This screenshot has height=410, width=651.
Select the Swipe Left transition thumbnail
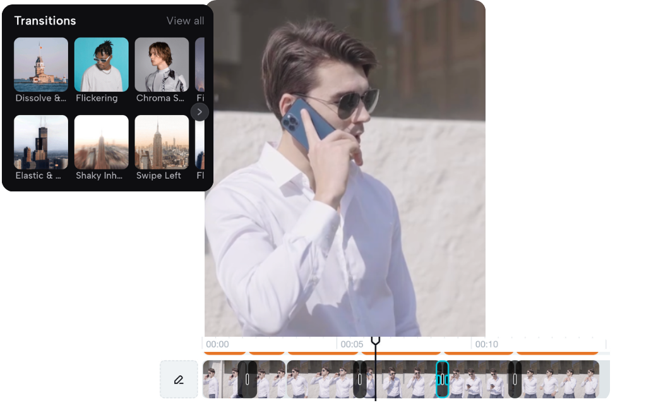pos(162,142)
